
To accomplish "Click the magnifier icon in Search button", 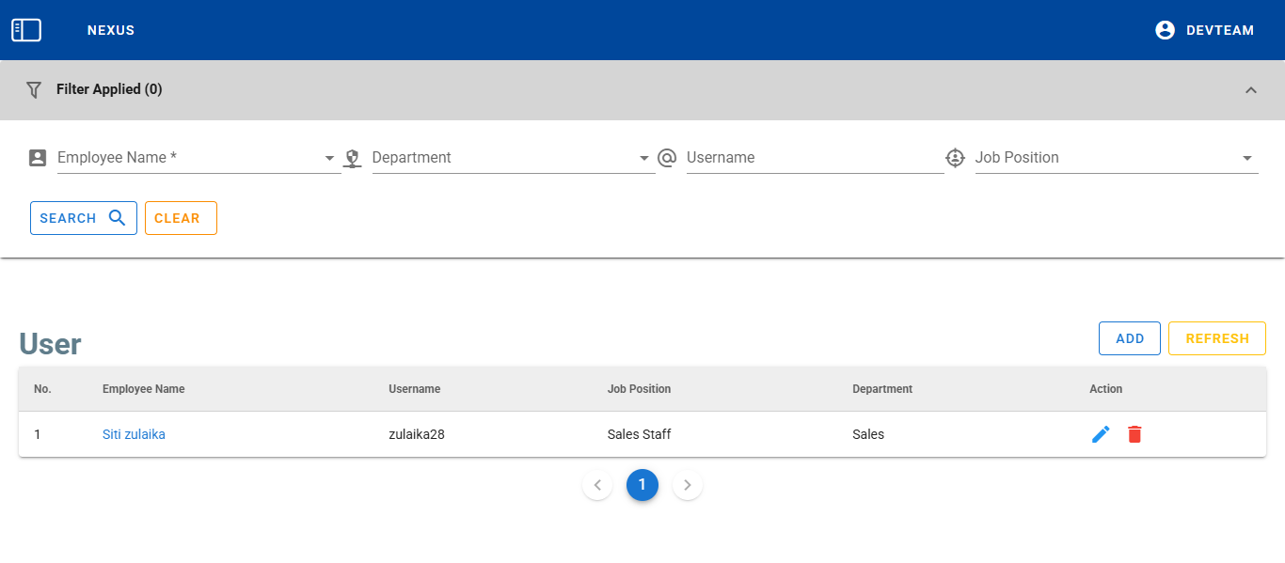I will click(118, 218).
